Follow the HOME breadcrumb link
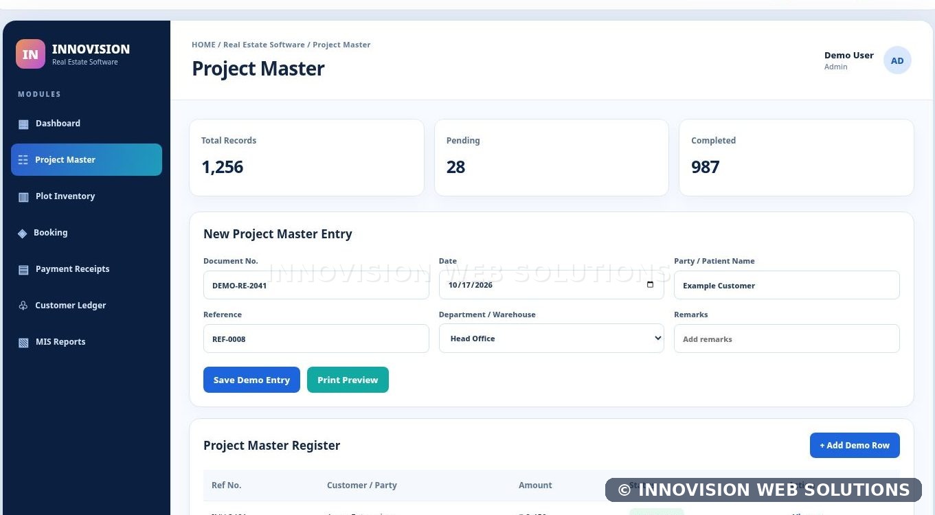The image size is (935, 515). tap(203, 45)
